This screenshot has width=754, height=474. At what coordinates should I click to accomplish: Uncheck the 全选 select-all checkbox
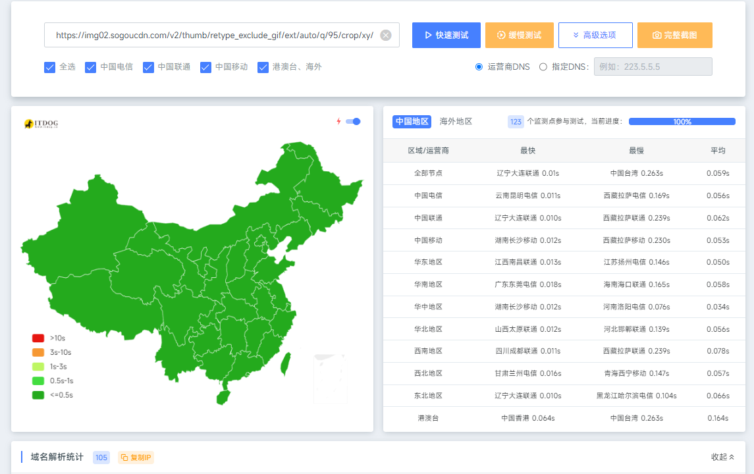pyautogui.click(x=49, y=67)
